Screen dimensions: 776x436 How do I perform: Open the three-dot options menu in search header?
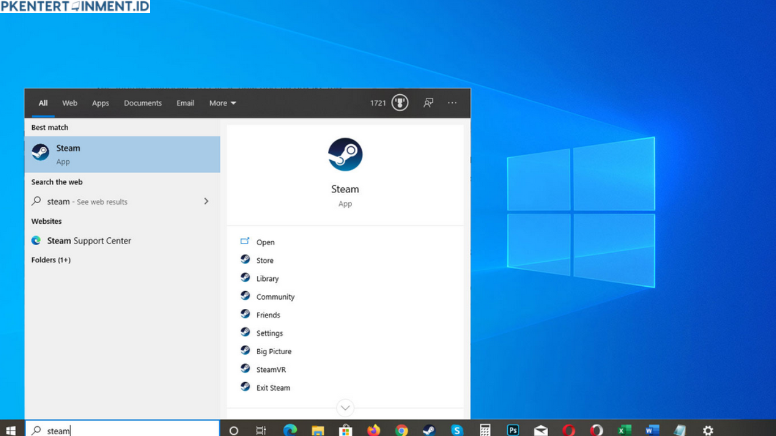452,103
